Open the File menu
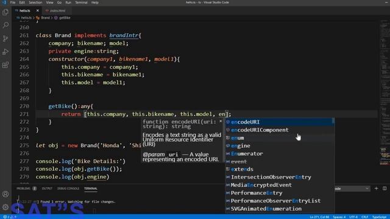This screenshot has width=390, height=219. tap(13, 2)
